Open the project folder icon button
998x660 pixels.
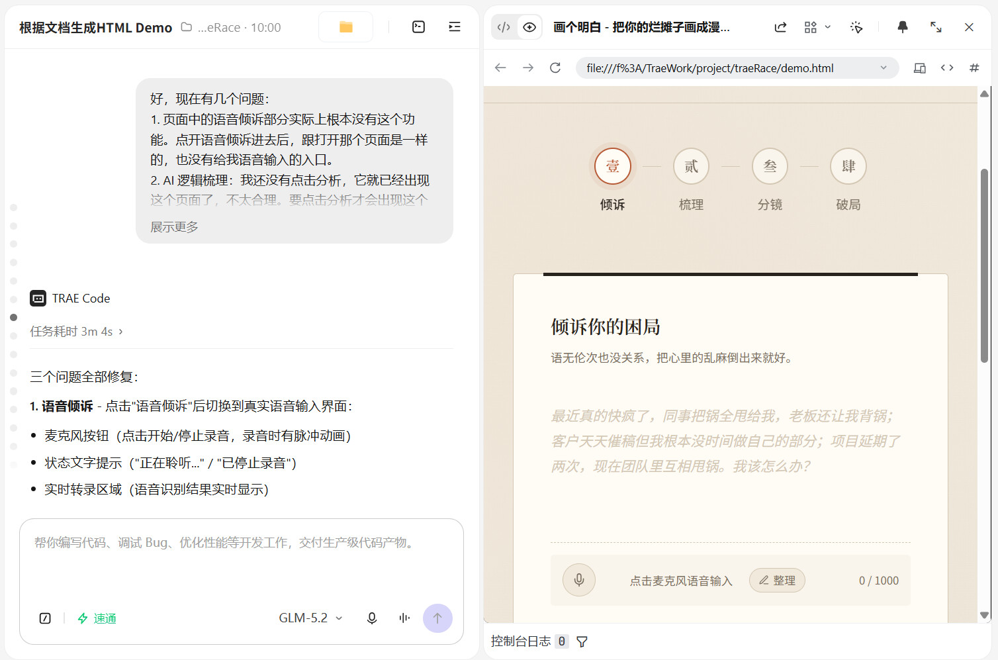(345, 27)
